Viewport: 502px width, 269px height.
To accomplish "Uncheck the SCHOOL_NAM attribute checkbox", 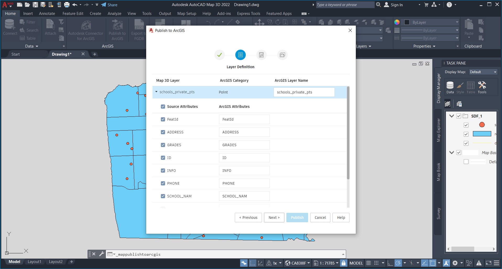I will pos(163,196).
